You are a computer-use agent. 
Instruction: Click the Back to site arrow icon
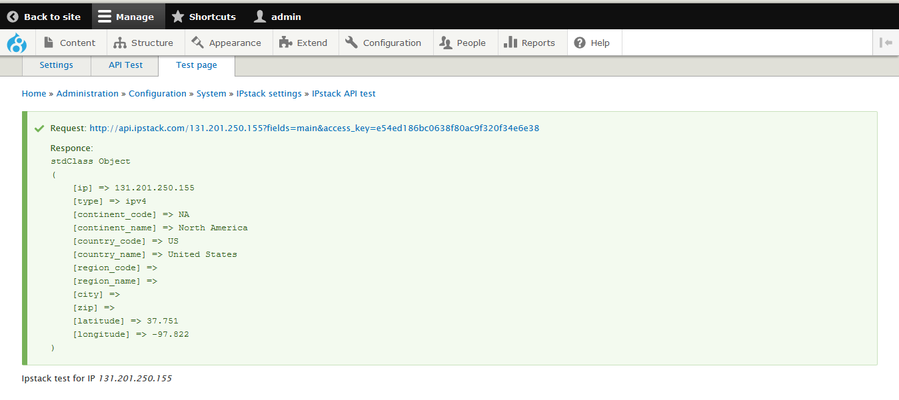[13, 17]
